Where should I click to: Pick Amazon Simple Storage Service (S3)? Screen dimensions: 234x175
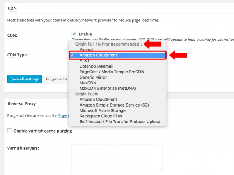(x=118, y=105)
